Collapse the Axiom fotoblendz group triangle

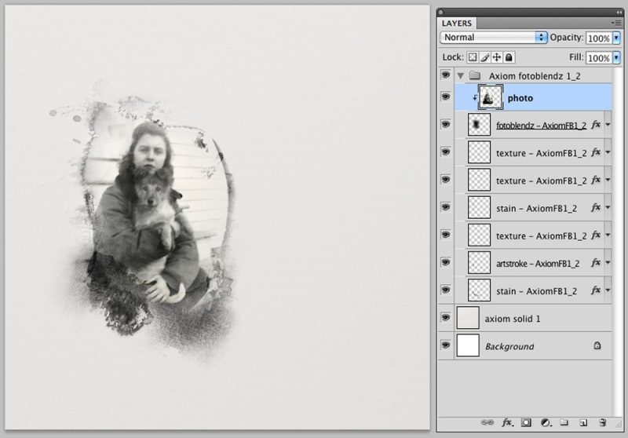click(x=461, y=75)
